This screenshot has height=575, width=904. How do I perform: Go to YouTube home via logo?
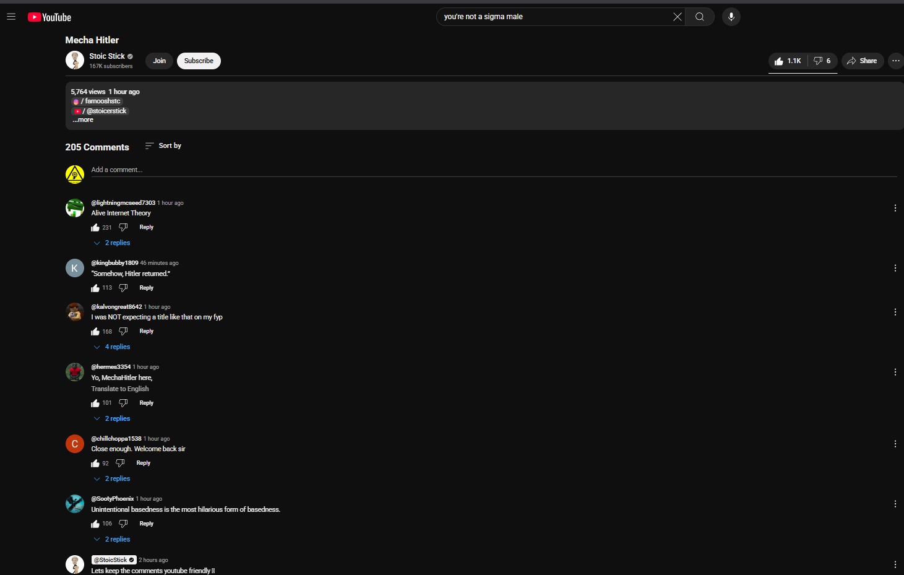pos(50,17)
